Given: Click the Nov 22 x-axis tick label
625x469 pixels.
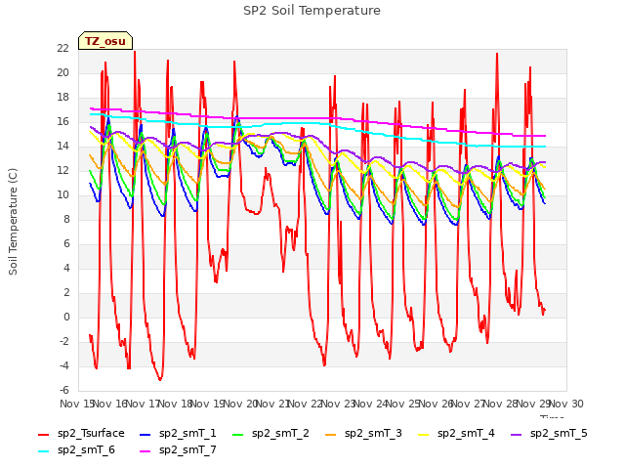Looking at the screenshot, I should pos(305,404).
